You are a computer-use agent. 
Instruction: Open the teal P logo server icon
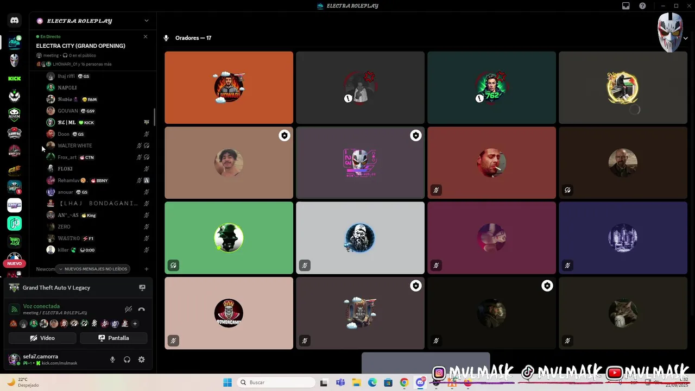(x=14, y=223)
